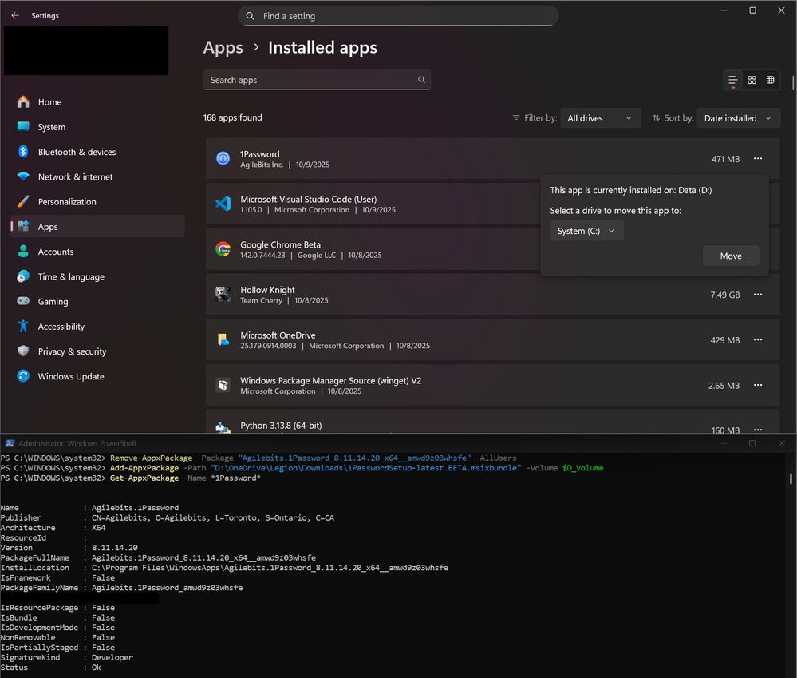Switch to list view layout icon

732,80
